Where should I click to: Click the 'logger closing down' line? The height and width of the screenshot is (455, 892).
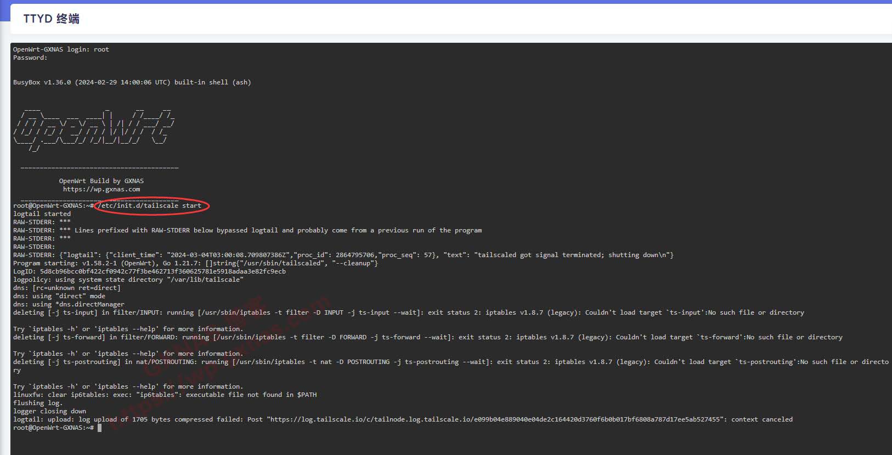(x=49, y=411)
